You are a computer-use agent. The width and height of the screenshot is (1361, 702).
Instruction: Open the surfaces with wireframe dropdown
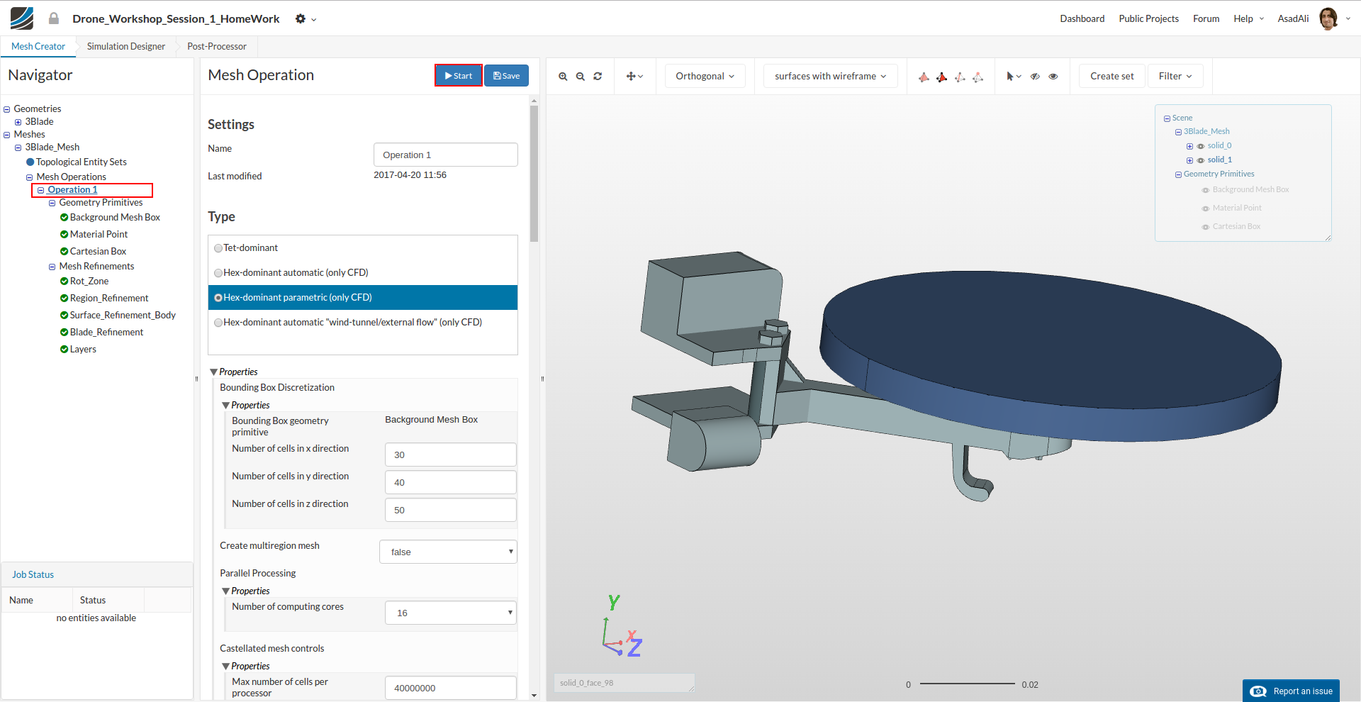tap(830, 76)
